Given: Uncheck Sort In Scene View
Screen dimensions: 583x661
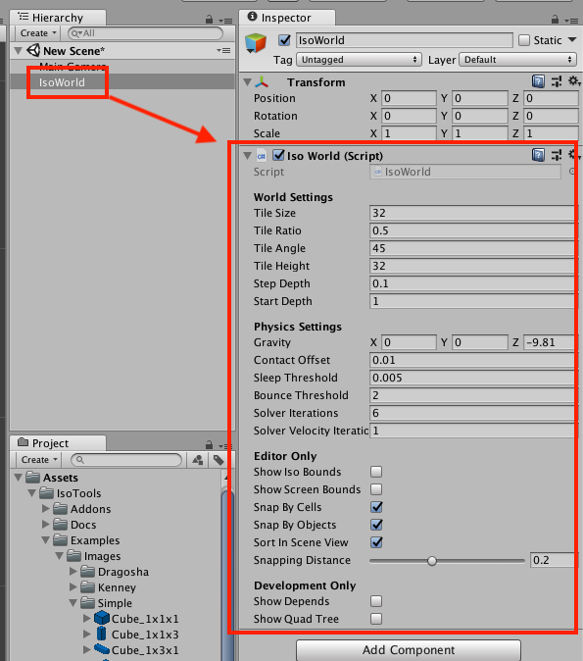Looking at the screenshot, I should pos(376,542).
